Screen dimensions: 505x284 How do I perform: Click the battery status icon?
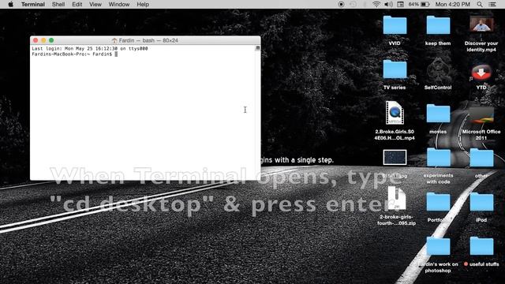[x=419, y=4]
